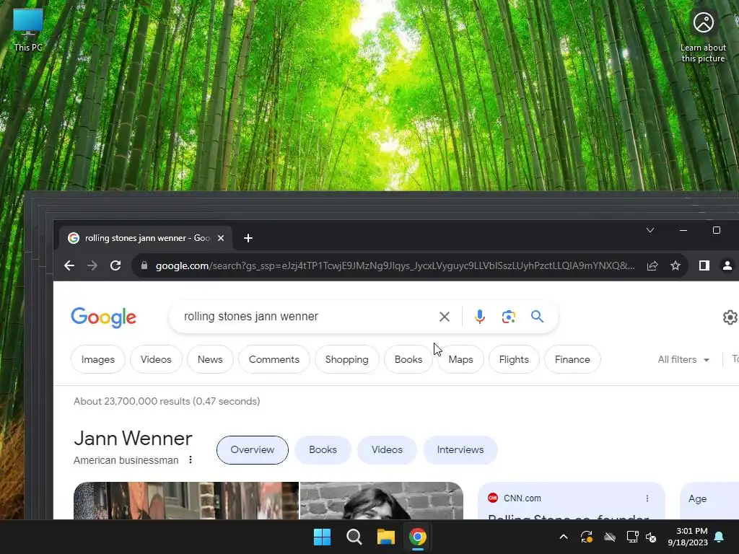Click the Google logo
The image size is (739, 554).
point(104,317)
